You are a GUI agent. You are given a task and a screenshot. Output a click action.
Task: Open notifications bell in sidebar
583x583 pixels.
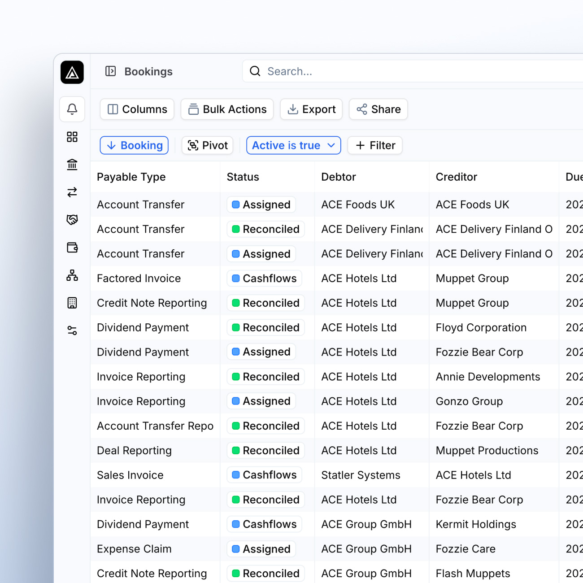pos(72,109)
